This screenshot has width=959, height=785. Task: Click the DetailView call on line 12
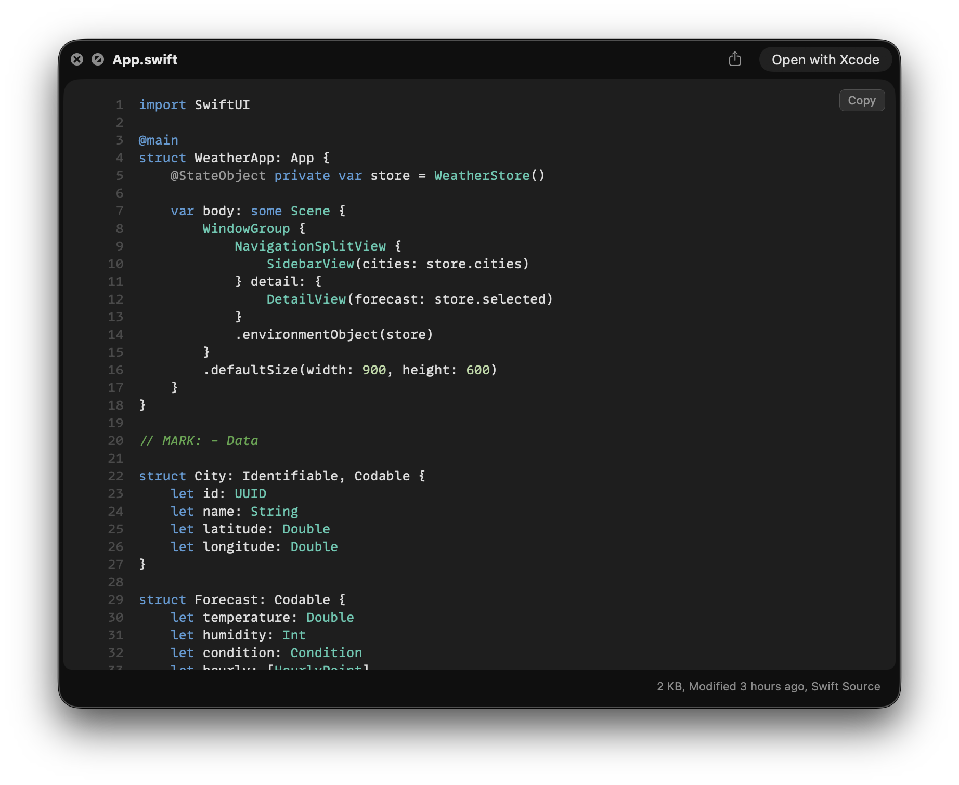pyautogui.click(x=306, y=299)
